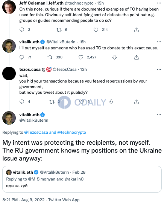Retweet Jeff Coleman's tweet
Image resolution: width=164 pixels, height=205 pixels.
[x=59, y=30]
